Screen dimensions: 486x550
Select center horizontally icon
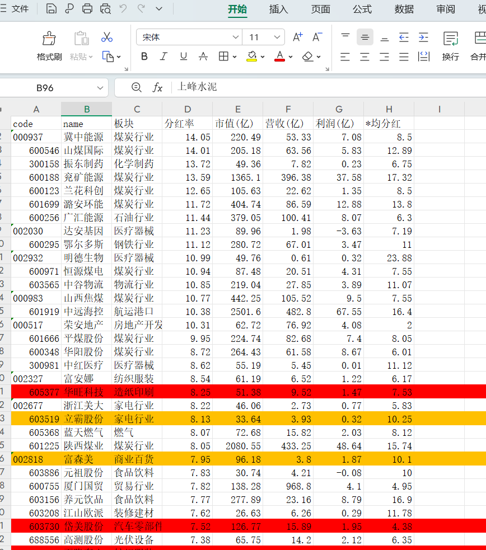[x=365, y=57]
